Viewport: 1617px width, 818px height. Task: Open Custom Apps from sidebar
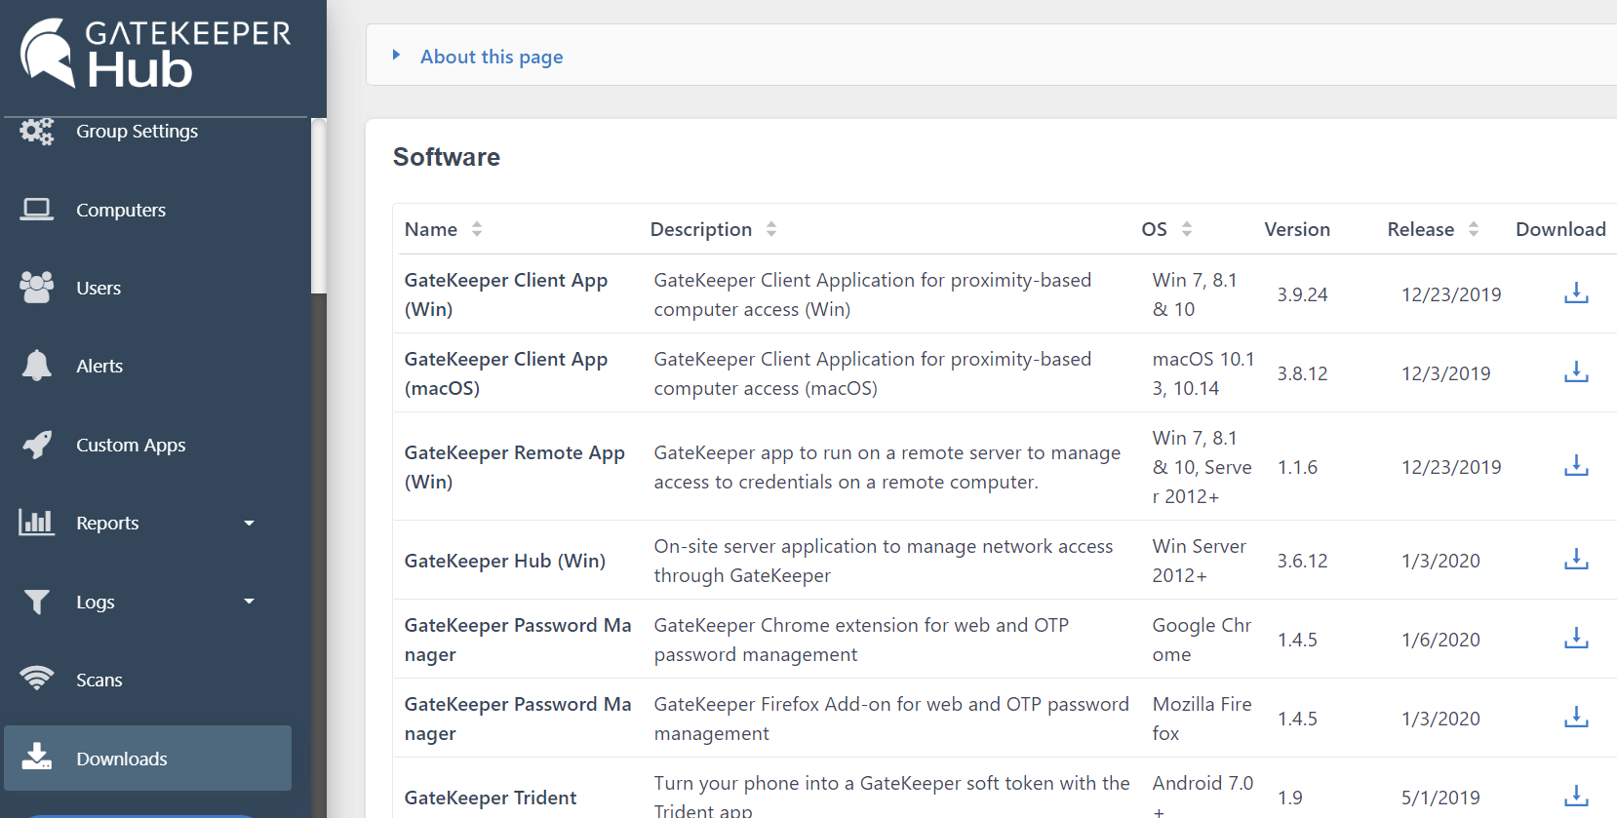pyautogui.click(x=131, y=445)
